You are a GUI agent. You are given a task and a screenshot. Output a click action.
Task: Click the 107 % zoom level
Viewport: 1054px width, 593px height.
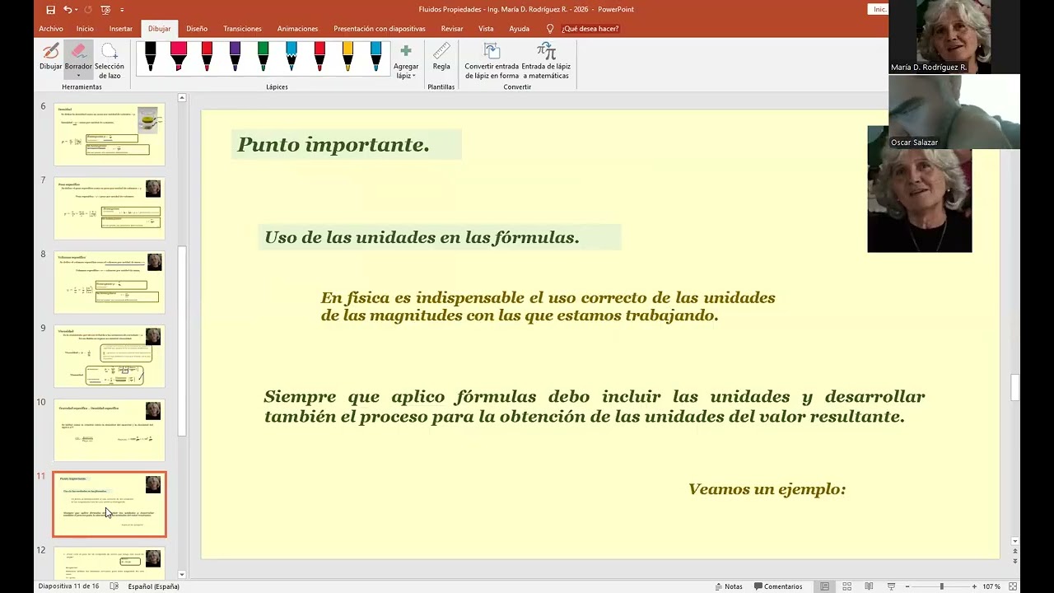click(991, 586)
